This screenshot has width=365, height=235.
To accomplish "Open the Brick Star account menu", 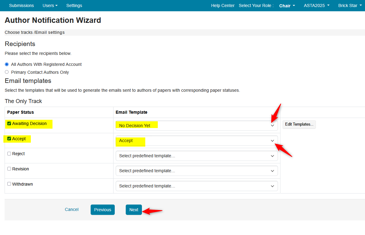I will click(x=350, y=5).
